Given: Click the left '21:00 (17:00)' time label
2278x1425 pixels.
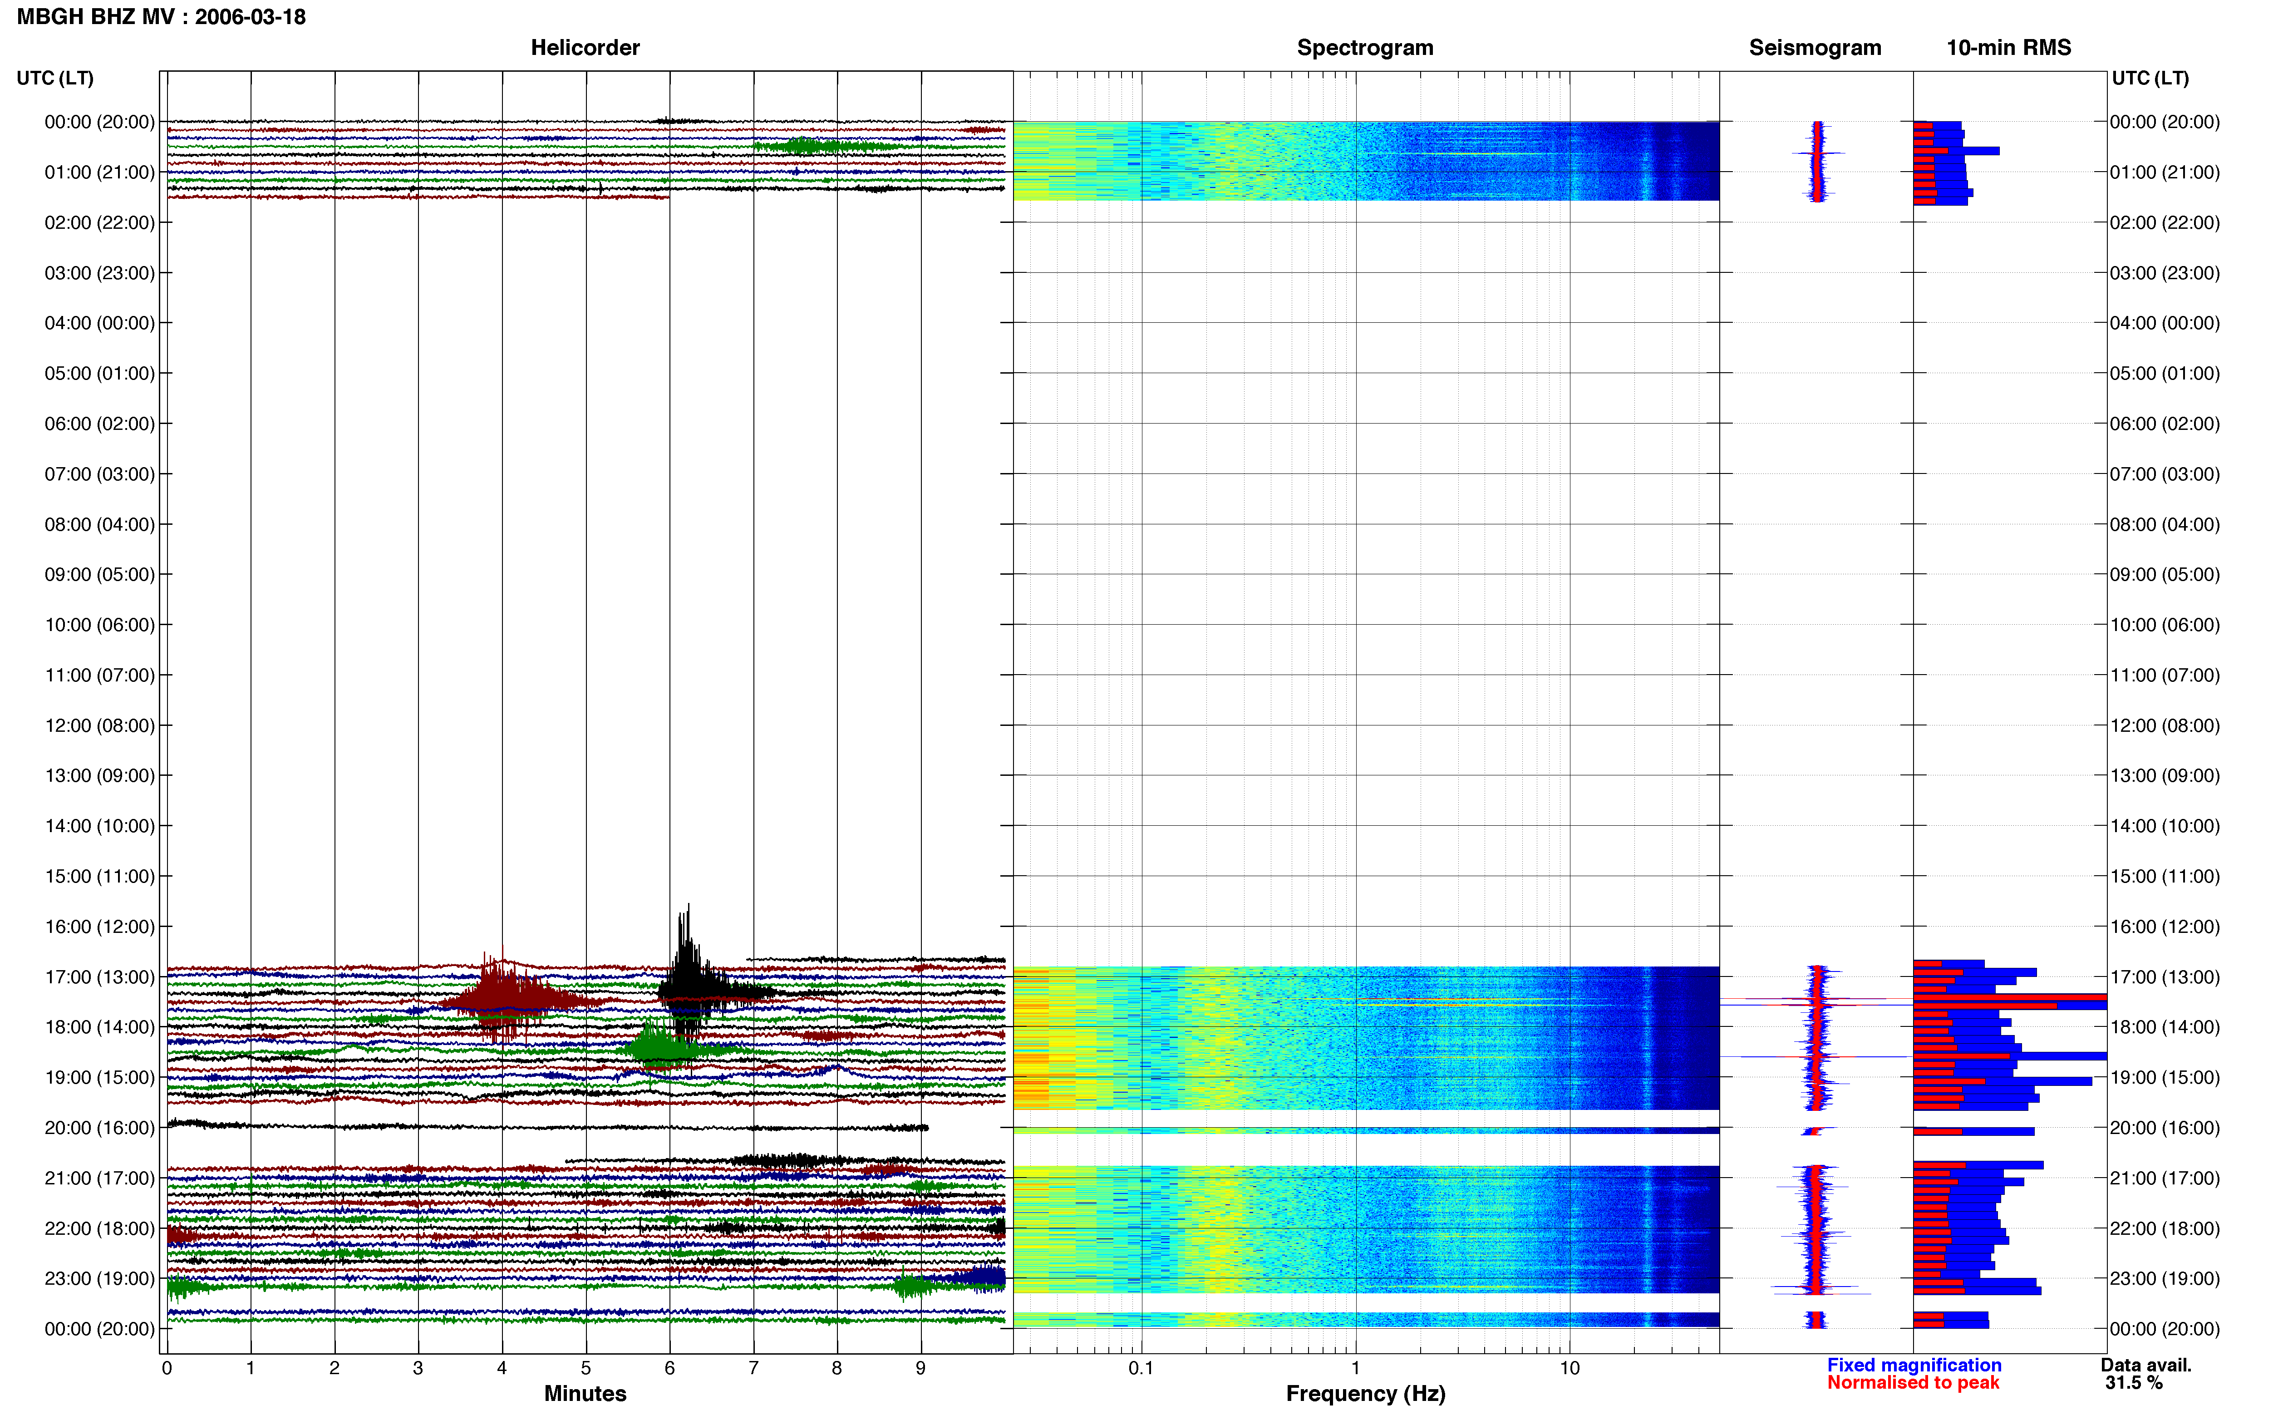Looking at the screenshot, I should pos(99,1178).
